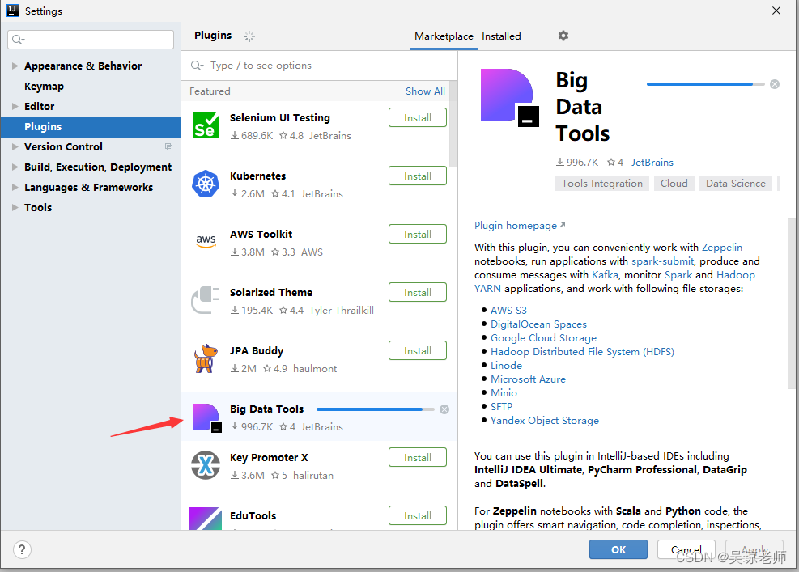The height and width of the screenshot is (572, 799).
Task: Install the Kubernetes plugin
Action: [x=418, y=176]
